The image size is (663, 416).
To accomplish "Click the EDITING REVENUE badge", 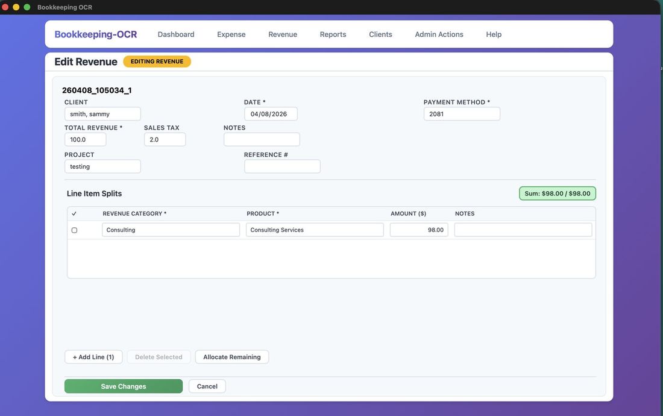I will 157,61.
